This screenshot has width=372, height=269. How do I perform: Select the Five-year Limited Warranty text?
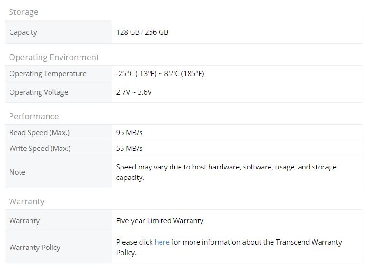160,221
